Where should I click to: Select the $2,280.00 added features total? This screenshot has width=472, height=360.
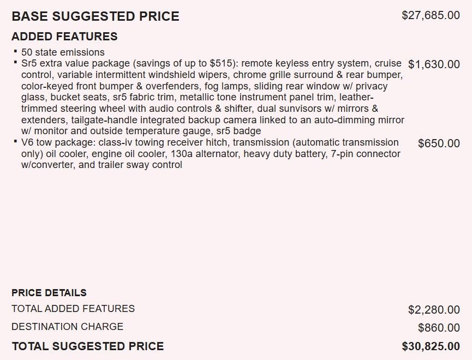click(x=434, y=310)
